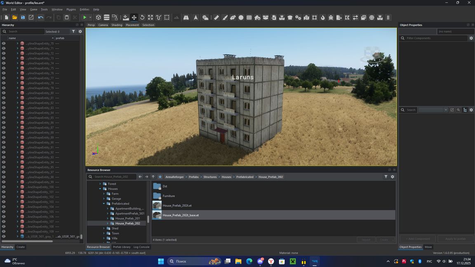
Task: Activate the Move tool with cross arrows
Action: pos(134,17)
